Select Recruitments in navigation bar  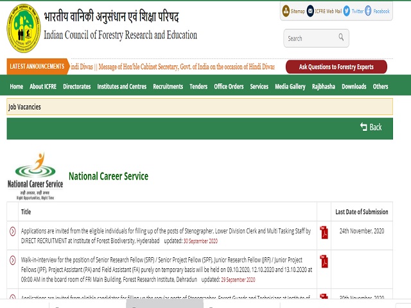pos(168,87)
